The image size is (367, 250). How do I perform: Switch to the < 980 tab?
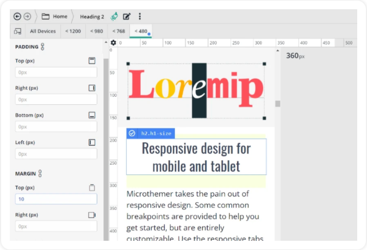click(x=96, y=31)
